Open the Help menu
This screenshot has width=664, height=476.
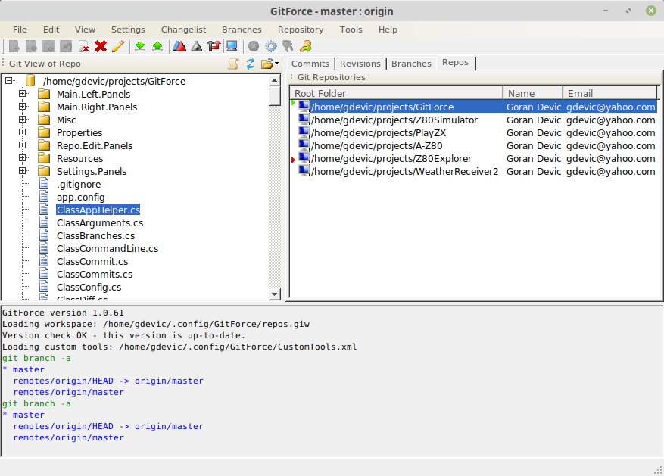[x=388, y=30]
